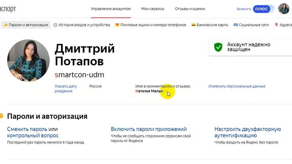Click the label Имя в комментариях и отзывах
This screenshot has width=292, height=164.
[163, 86]
